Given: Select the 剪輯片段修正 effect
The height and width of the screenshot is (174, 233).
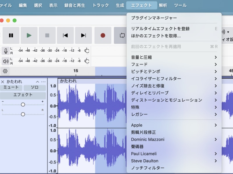Looking at the screenshot, I should (x=174, y=133).
